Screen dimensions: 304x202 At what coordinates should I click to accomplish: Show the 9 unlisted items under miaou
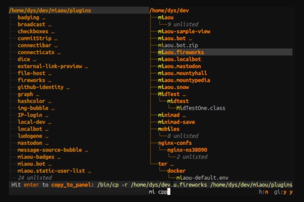pyautogui.click(x=183, y=24)
